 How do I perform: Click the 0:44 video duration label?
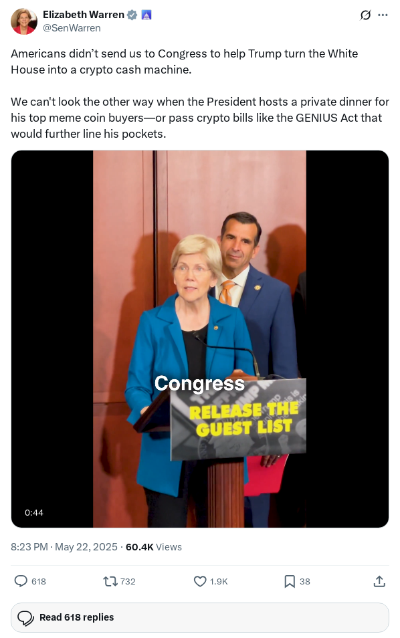pyautogui.click(x=33, y=513)
